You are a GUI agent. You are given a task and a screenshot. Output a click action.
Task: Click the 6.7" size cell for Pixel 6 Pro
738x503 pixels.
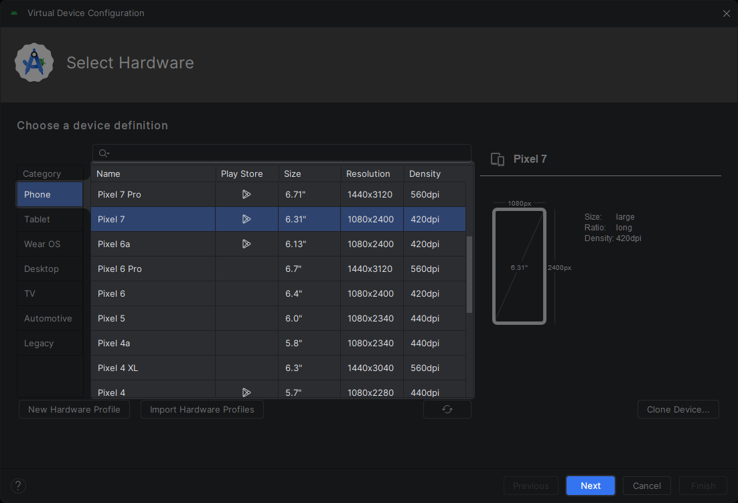[309, 269]
